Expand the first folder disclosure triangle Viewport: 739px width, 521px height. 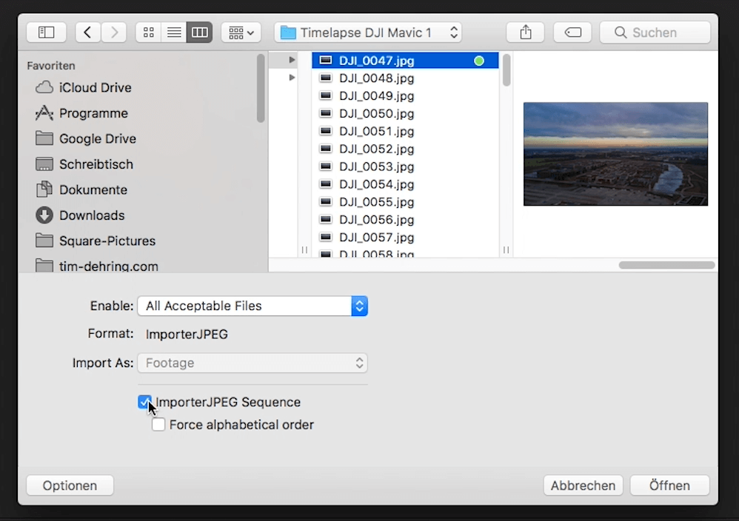(292, 60)
